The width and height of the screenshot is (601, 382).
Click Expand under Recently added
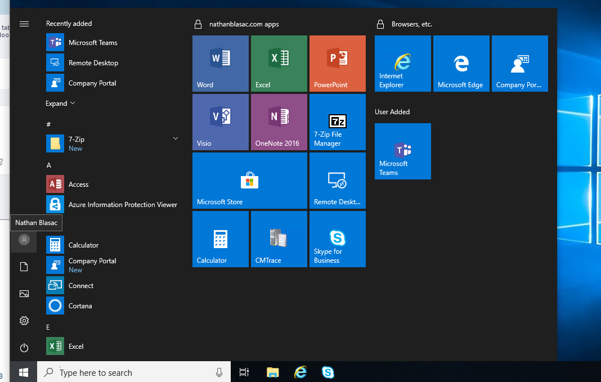coord(56,103)
